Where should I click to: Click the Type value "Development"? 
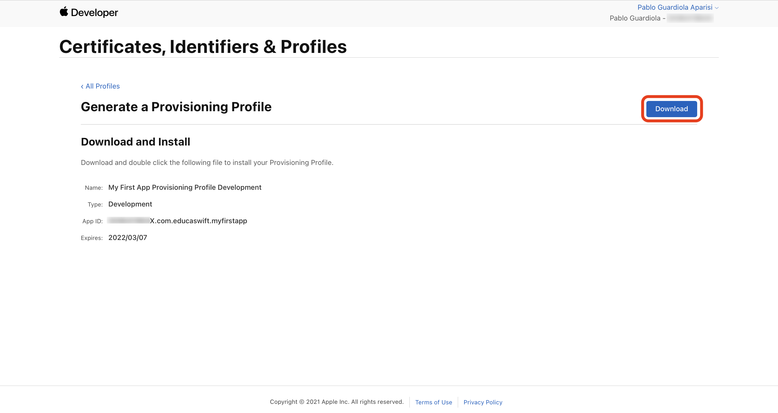point(130,204)
